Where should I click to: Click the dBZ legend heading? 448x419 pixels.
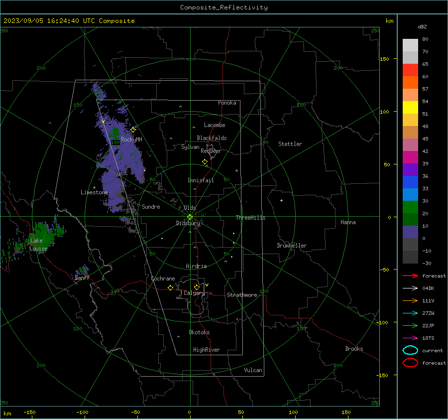(422, 26)
